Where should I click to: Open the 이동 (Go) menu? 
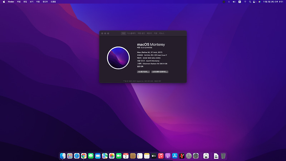pos(38,2)
